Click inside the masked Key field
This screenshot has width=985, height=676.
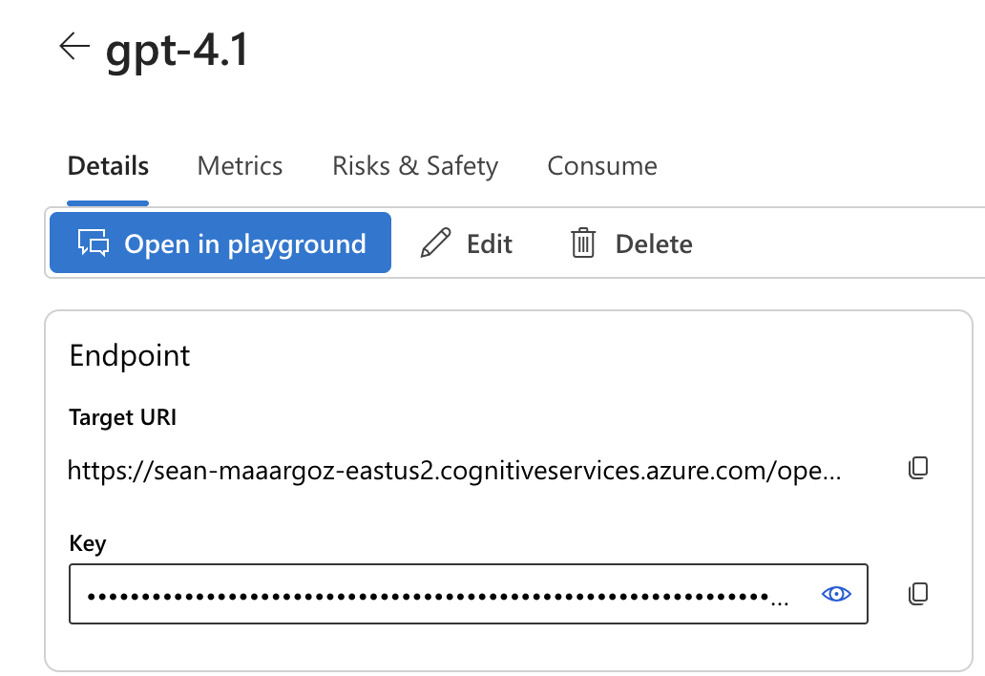469,594
